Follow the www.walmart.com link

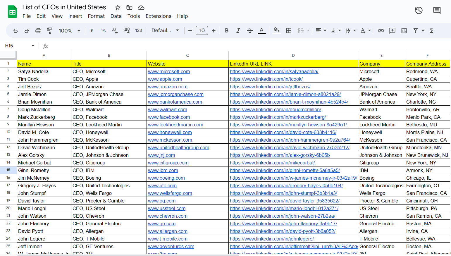(x=168, y=109)
